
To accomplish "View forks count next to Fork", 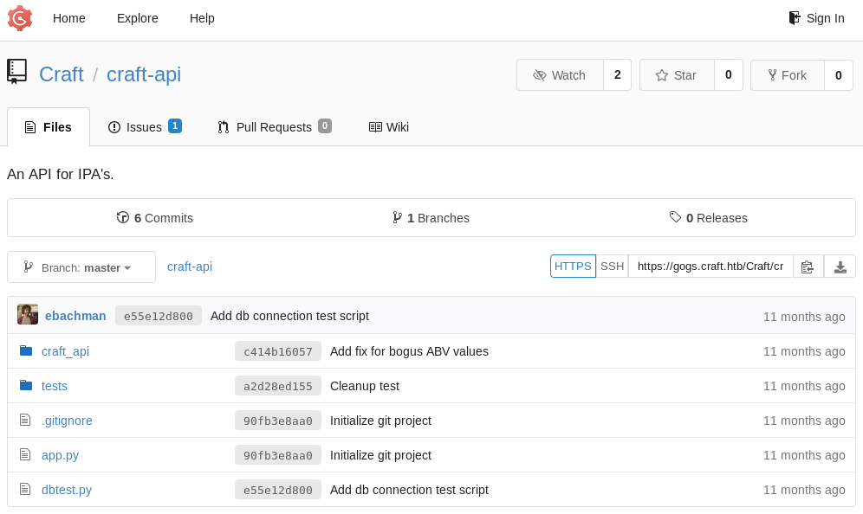I will click(x=839, y=75).
